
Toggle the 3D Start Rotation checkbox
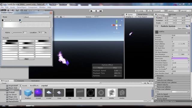[172, 52]
